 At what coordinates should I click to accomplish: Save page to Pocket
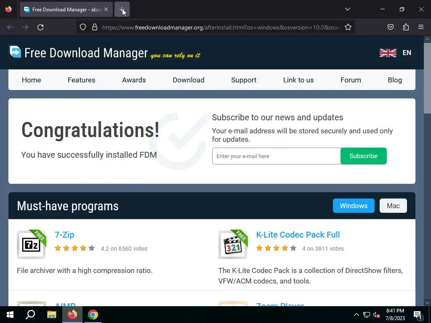click(391, 27)
